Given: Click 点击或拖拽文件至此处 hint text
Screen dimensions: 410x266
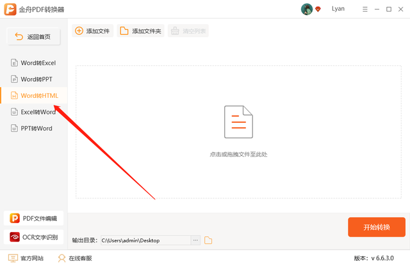Looking at the screenshot, I should (x=238, y=154).
